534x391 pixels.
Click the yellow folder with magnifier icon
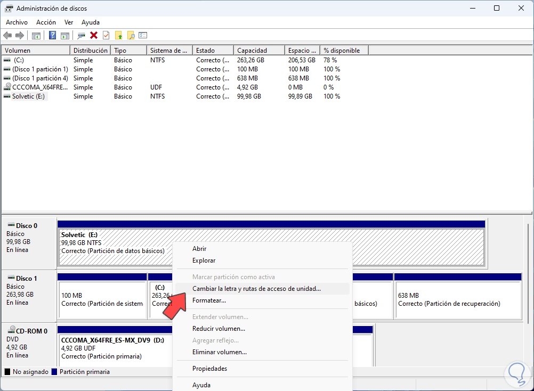[131, 35]
